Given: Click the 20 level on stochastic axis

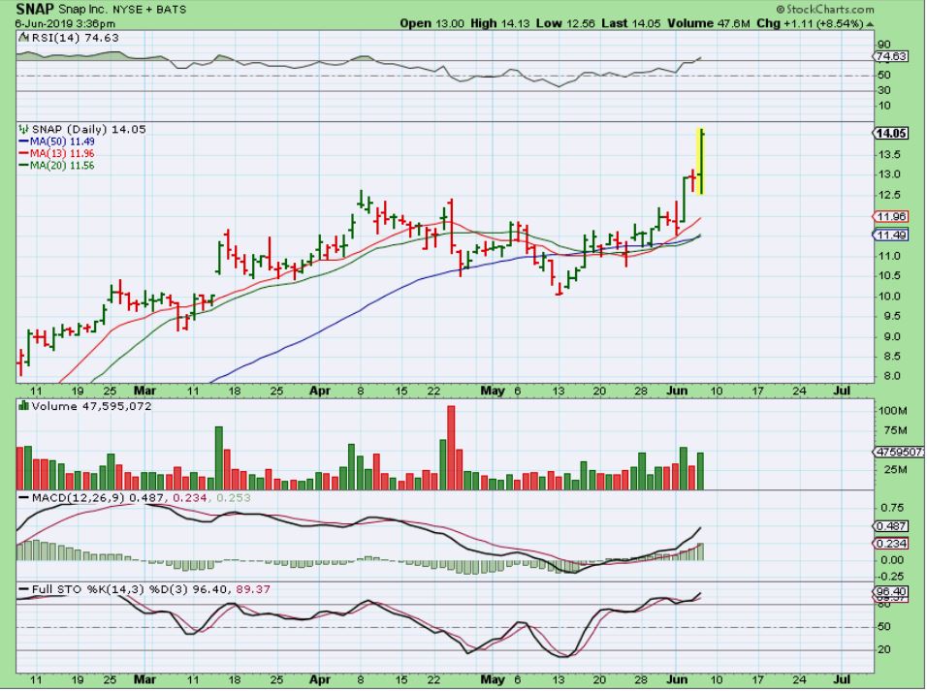Looking at the screenshot, I should coord(884,649).
